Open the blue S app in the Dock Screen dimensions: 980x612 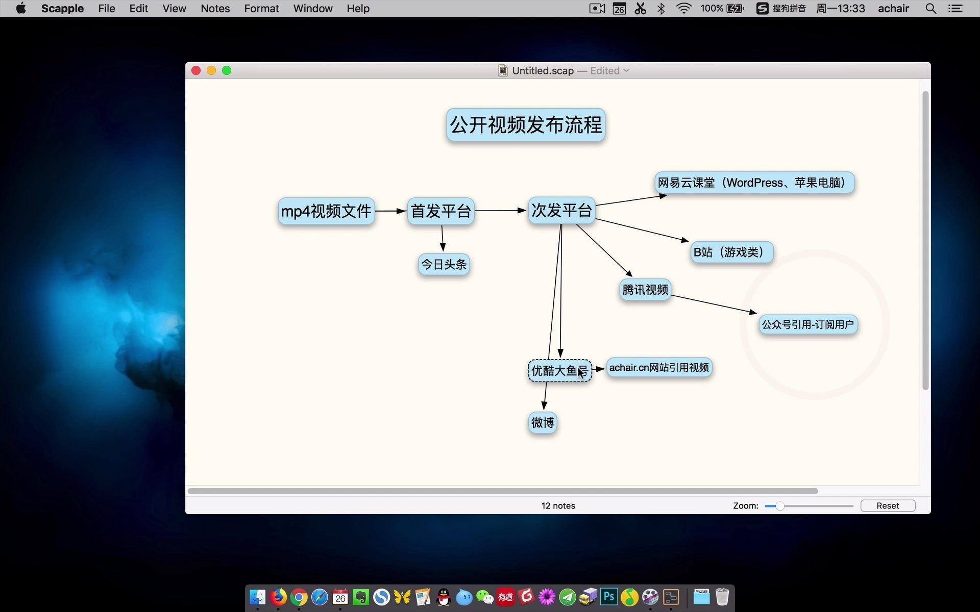381,597
